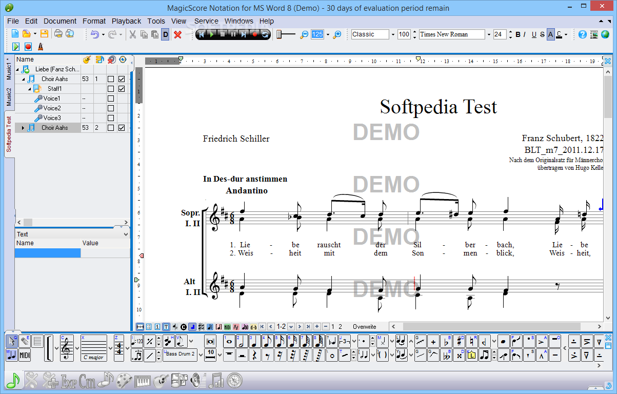Toggle the first checkbox in Staff1 row
The height and width of the screenshot is (394, 617).
(110, 89)
